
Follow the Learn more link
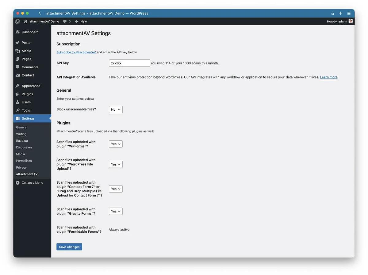(329, 77)
